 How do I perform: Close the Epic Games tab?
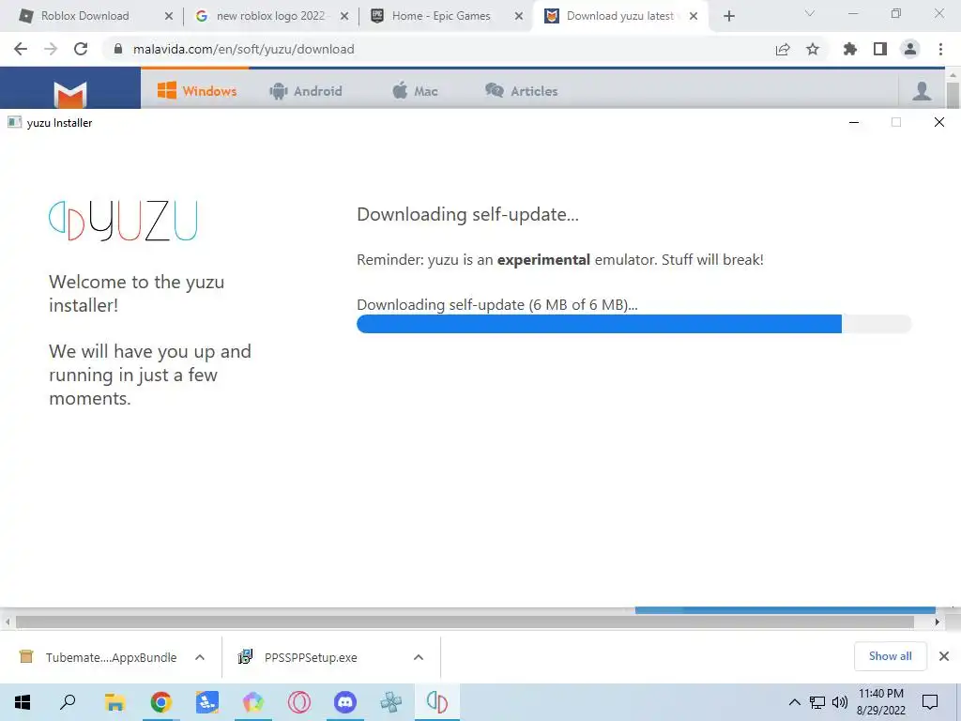518,16
